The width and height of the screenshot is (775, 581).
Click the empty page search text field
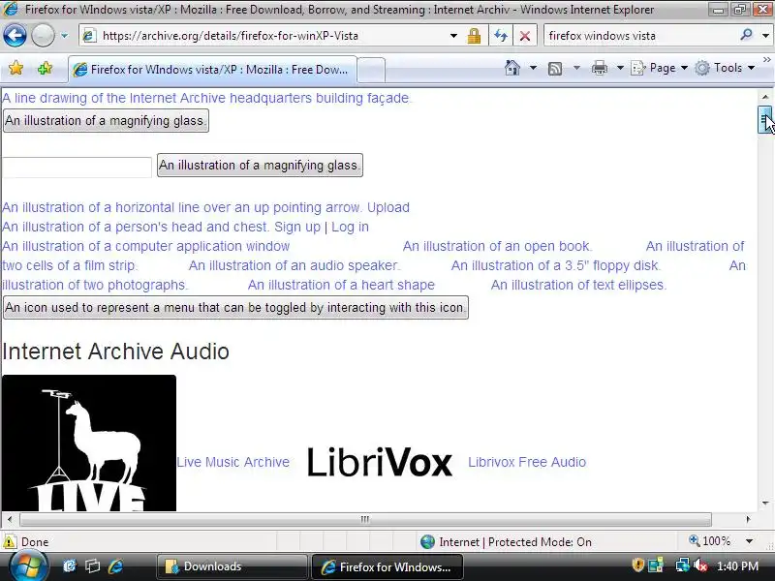tap(77, 167)
